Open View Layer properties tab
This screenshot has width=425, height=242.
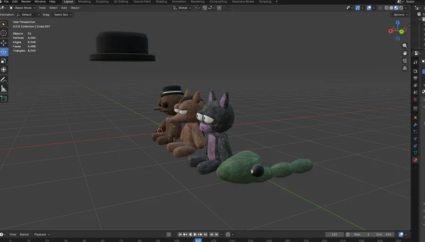point(415,85)
